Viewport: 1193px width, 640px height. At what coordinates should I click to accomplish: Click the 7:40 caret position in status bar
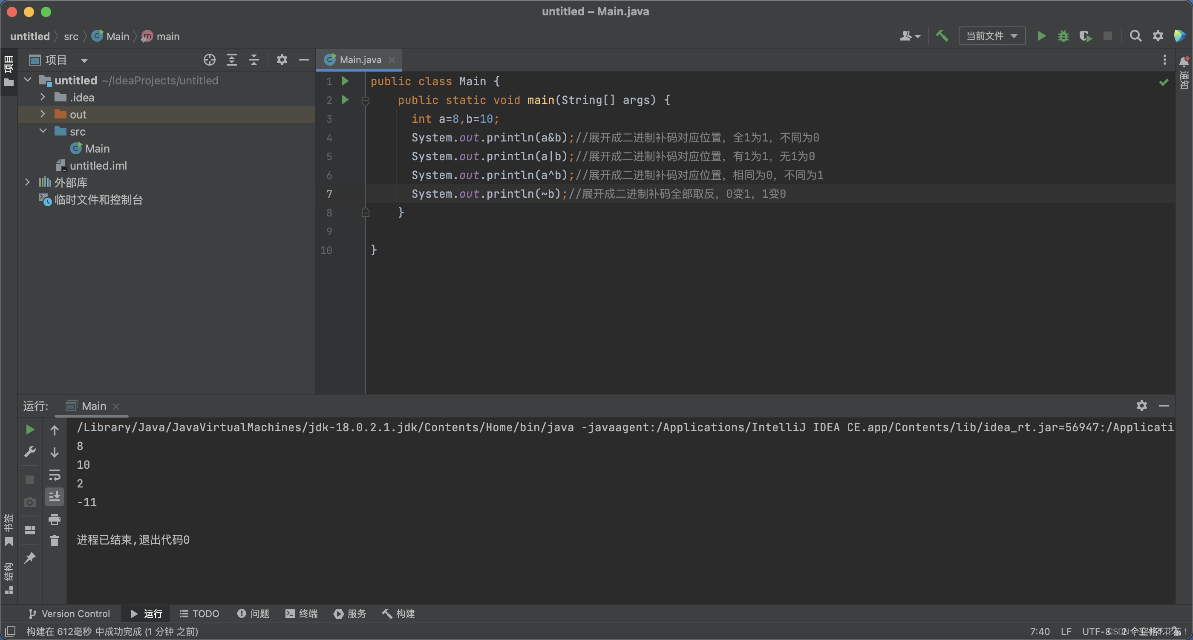(x=1040, y=631)
